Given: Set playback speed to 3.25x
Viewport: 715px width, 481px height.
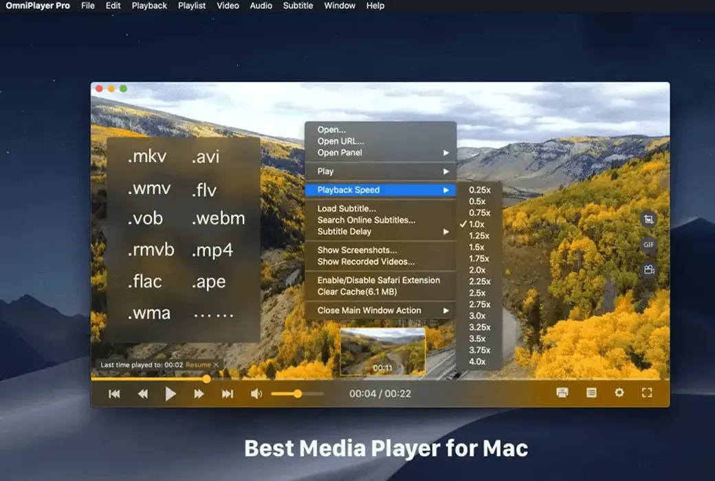Looking at the screenshot, I should (x=479, y=327).
